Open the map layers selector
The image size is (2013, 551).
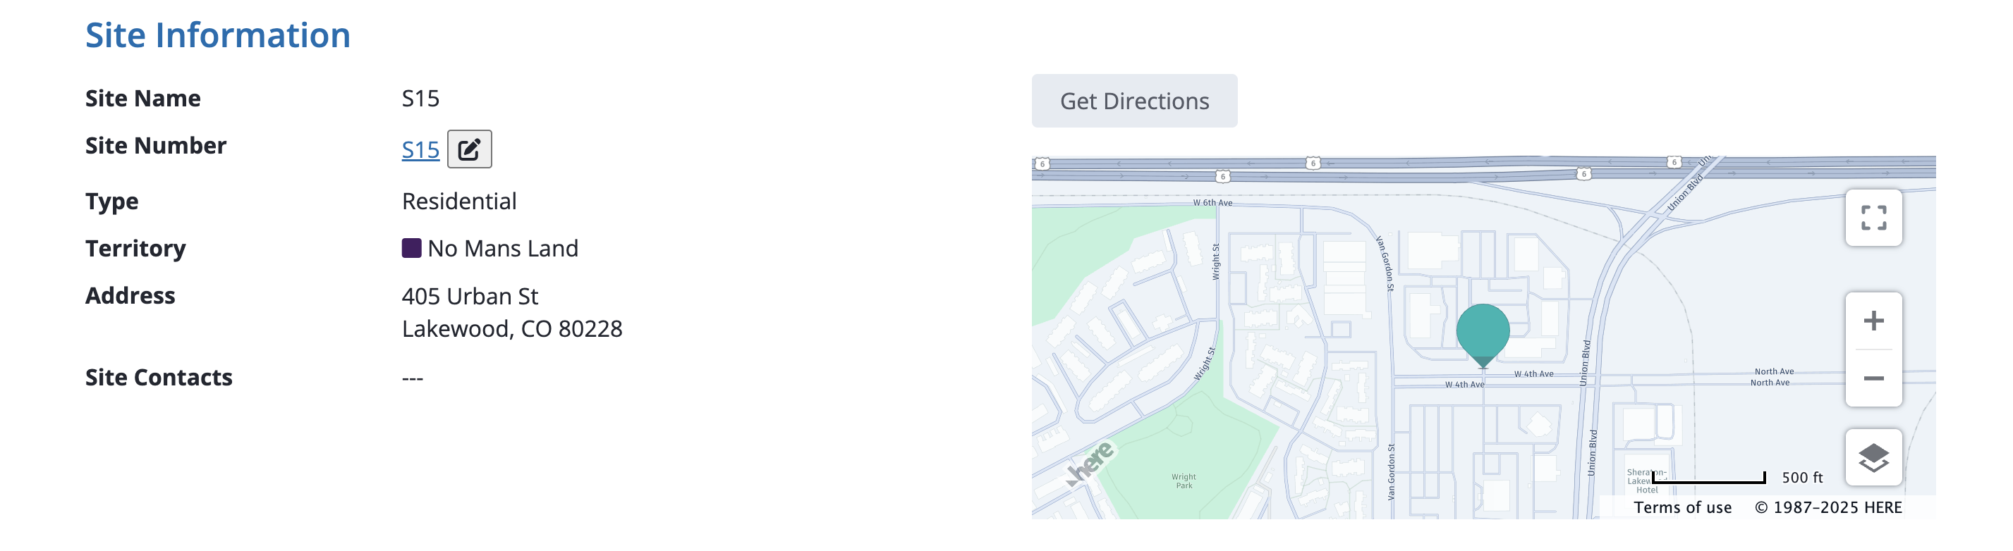[x=1873, y=457]
